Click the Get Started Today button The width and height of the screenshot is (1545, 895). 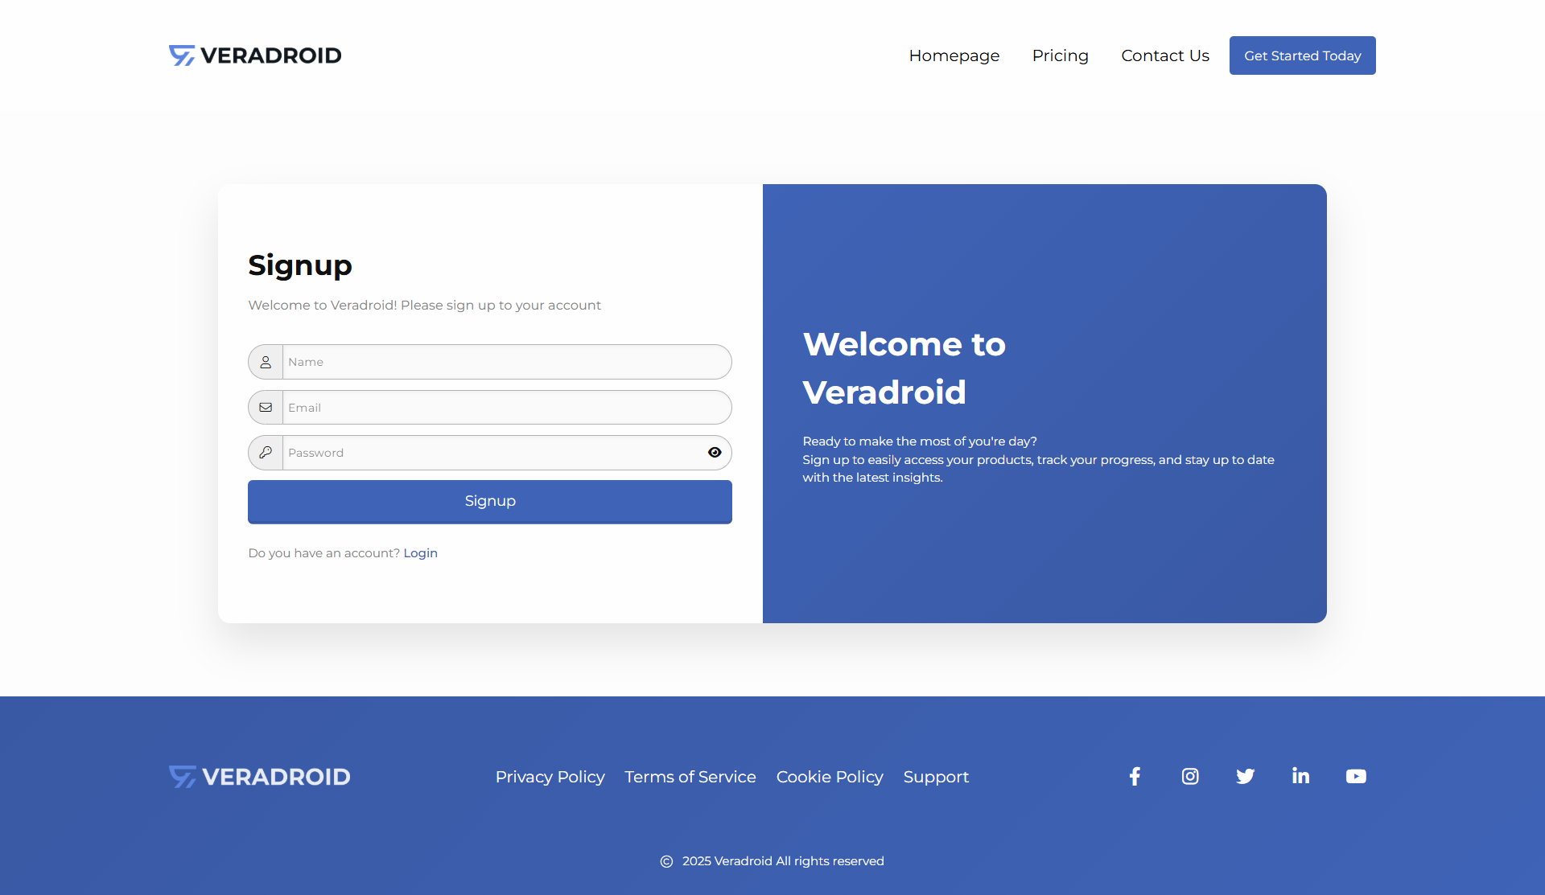(1302, 55)
